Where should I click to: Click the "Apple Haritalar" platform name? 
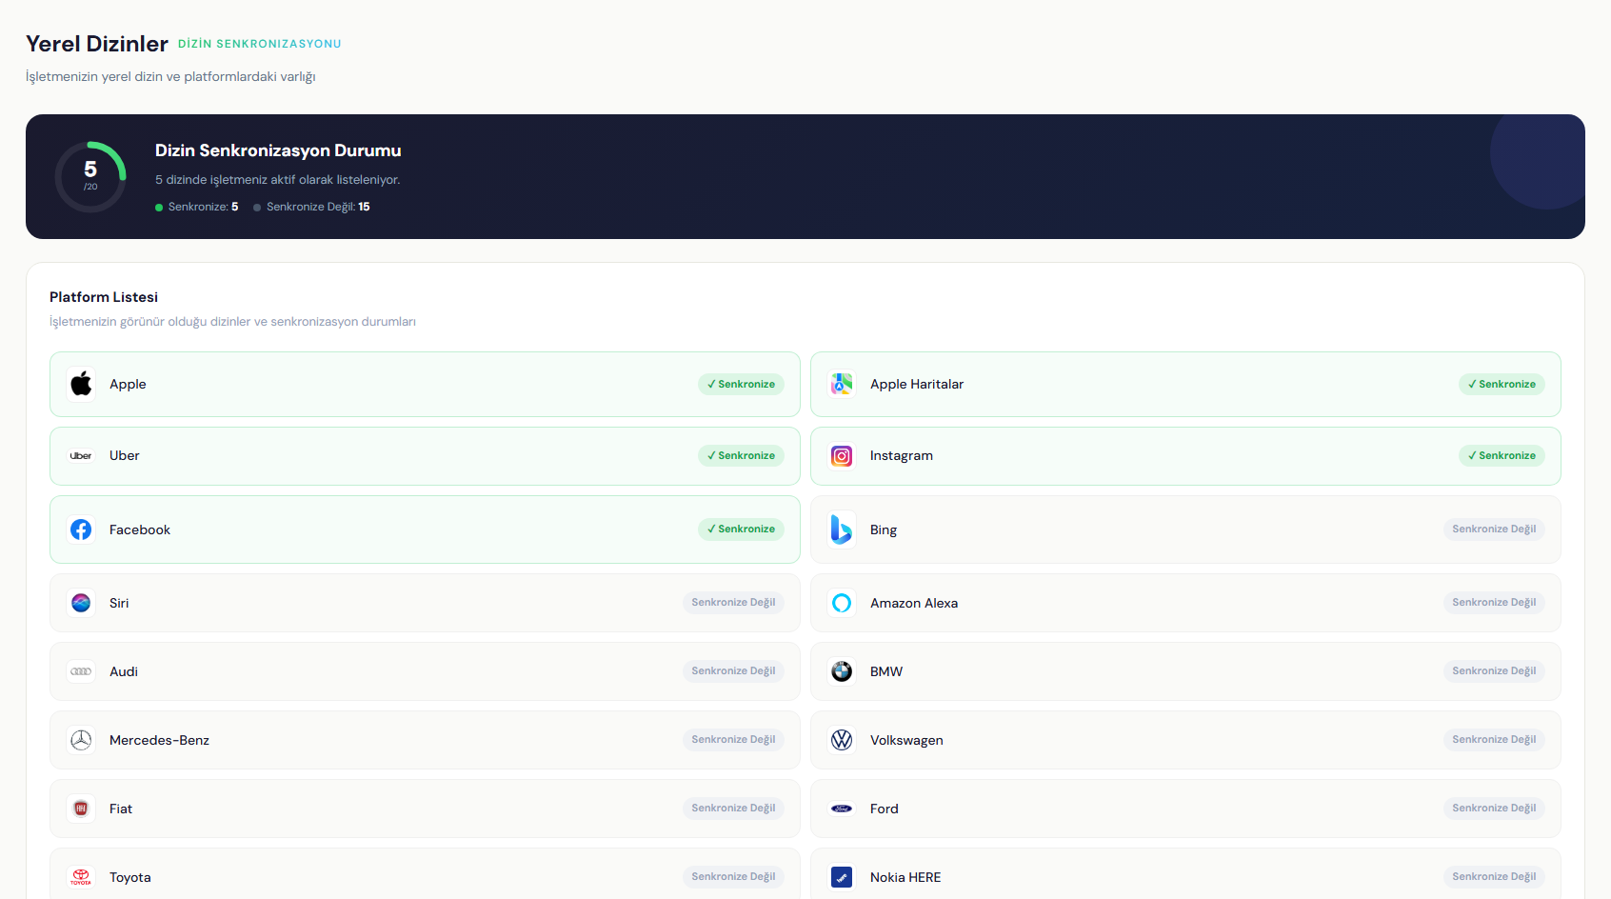[917, 384]
